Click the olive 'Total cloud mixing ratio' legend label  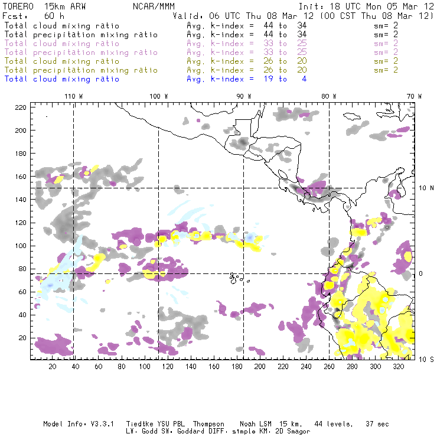pyautogui.click(x=62, y=61)
